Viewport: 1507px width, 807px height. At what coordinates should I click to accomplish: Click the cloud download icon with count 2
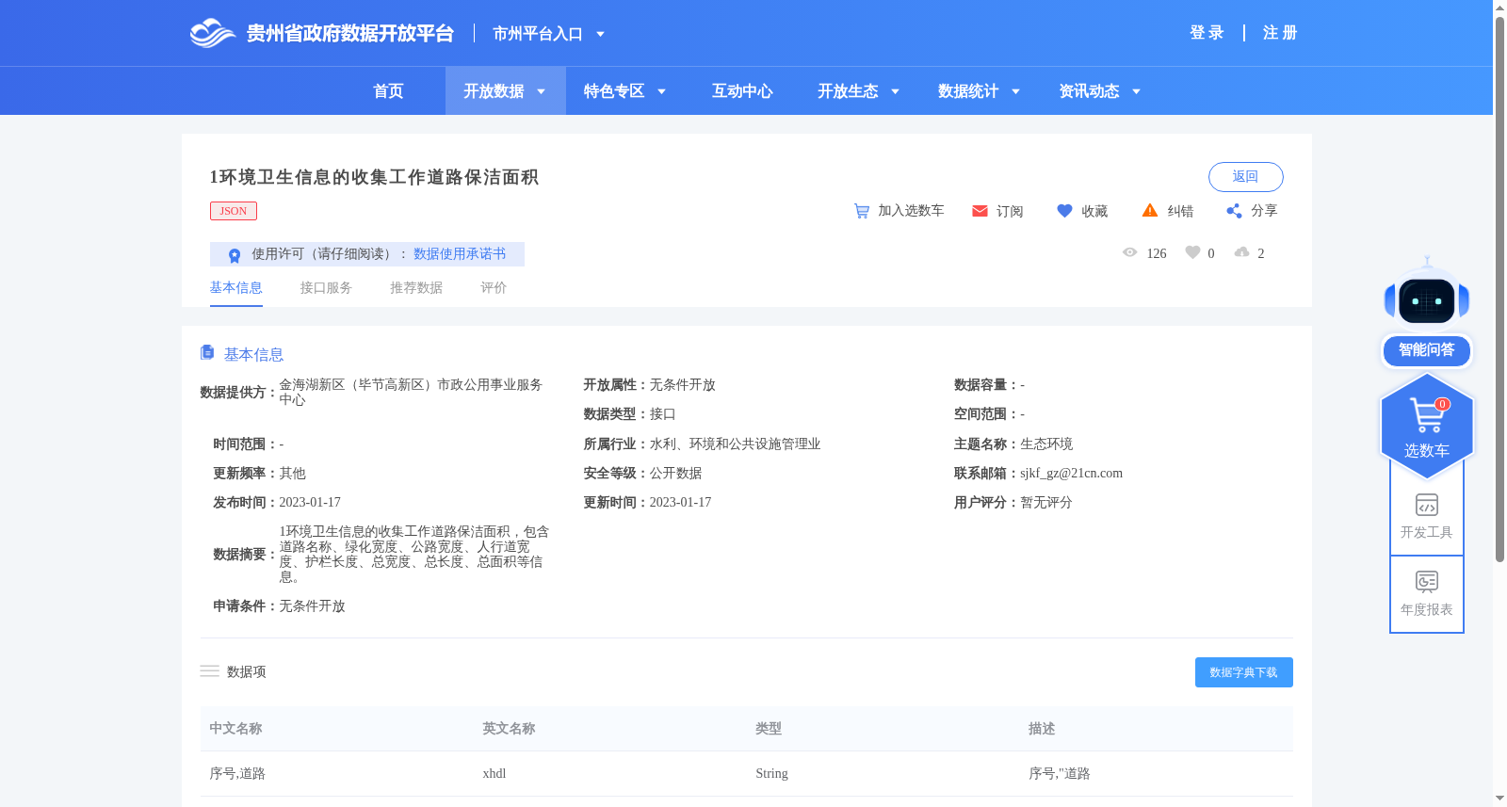coord(1242,252)
